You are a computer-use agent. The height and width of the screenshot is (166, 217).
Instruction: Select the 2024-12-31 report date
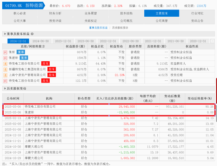coord(18,41)
